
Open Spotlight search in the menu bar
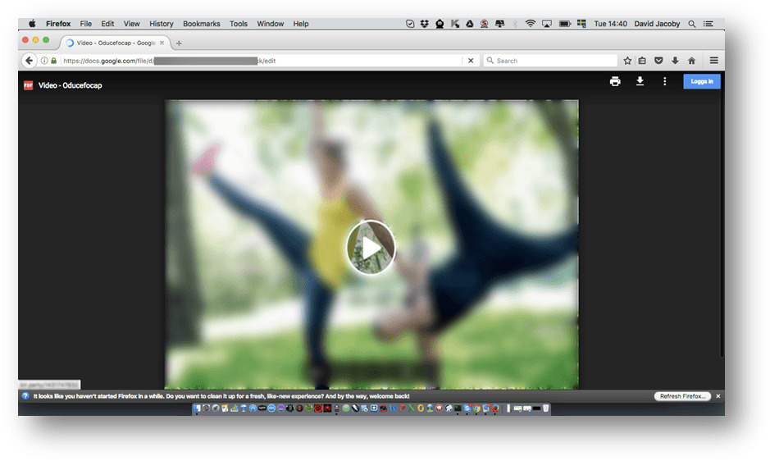(x=692, y=24)
